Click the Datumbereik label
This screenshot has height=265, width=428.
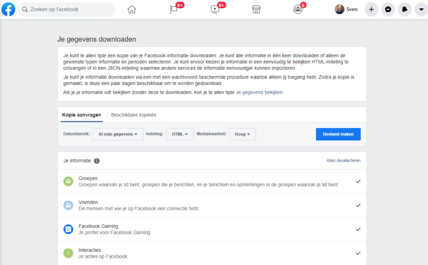point(76,134)
